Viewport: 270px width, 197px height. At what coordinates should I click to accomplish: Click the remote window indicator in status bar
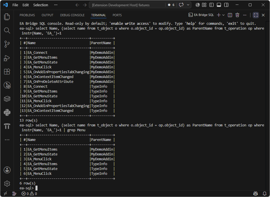5,194
